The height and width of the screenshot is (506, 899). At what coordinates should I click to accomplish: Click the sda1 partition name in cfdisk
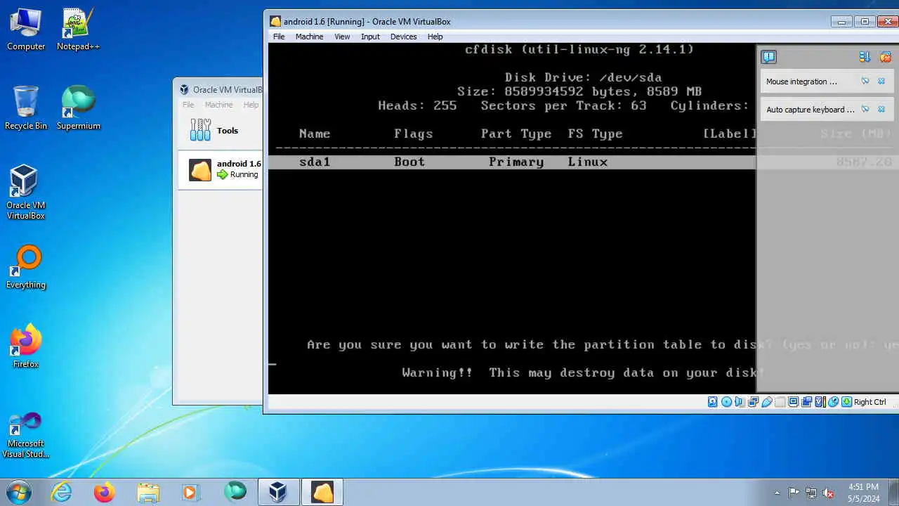tap(315, 162)
